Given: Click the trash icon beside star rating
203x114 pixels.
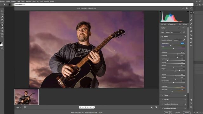Looking at the screenshot, I should (x=93, y=107).
